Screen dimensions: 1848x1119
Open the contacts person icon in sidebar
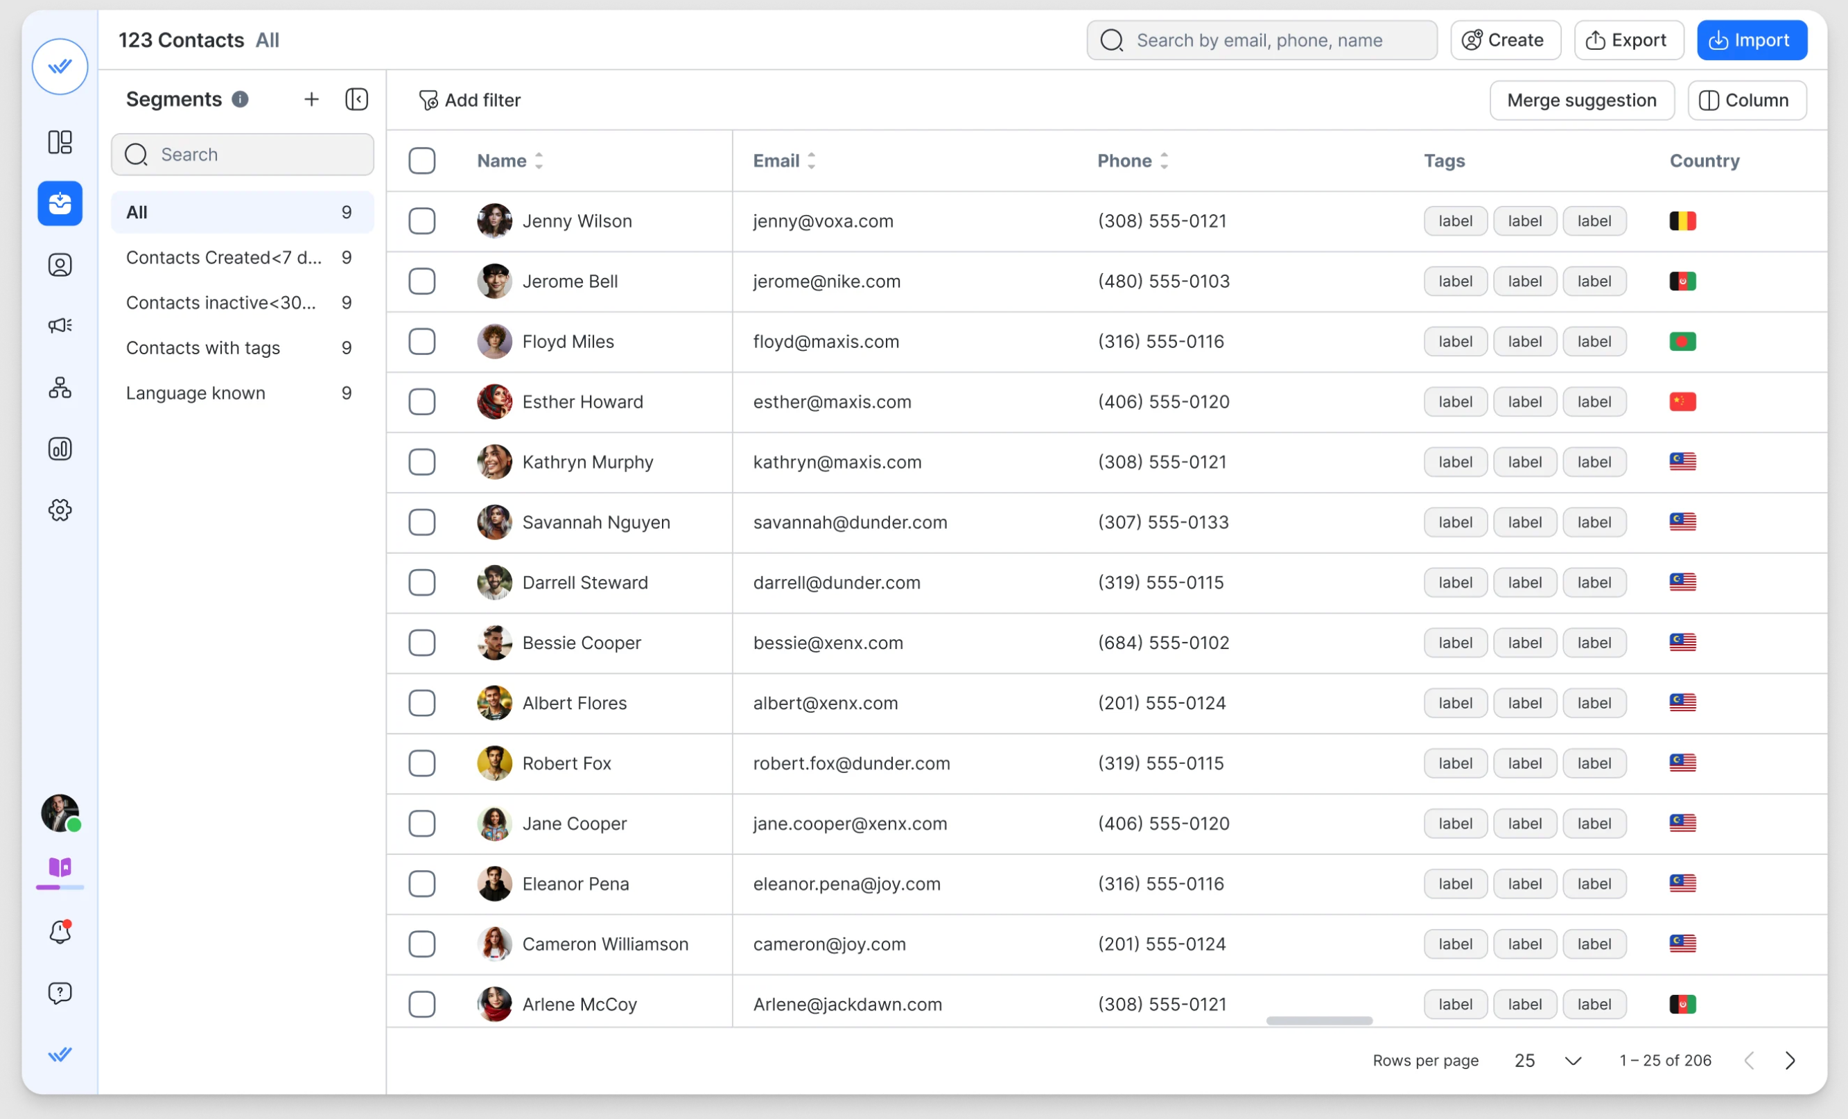click(60, 265)
